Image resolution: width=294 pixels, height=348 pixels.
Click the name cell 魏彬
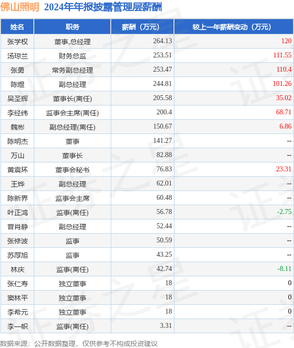point(18,127)
